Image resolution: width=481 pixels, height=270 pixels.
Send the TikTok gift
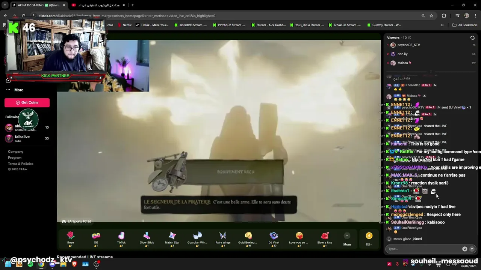pos(121,238)
